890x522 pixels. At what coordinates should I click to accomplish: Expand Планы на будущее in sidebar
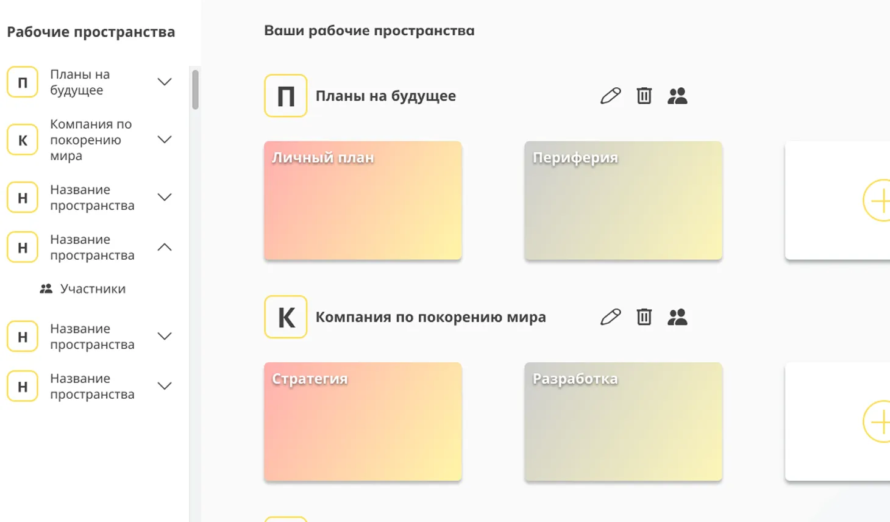pos(165,82)
